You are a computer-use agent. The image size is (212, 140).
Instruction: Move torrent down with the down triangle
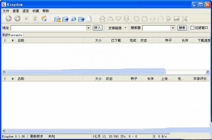pos(118,19)
